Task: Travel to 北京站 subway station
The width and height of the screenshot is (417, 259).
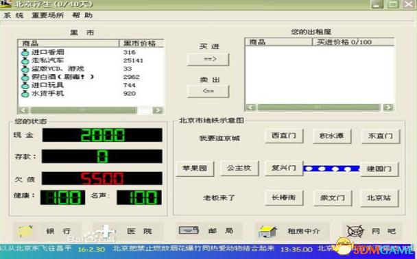Action: (x=379, y=198)
